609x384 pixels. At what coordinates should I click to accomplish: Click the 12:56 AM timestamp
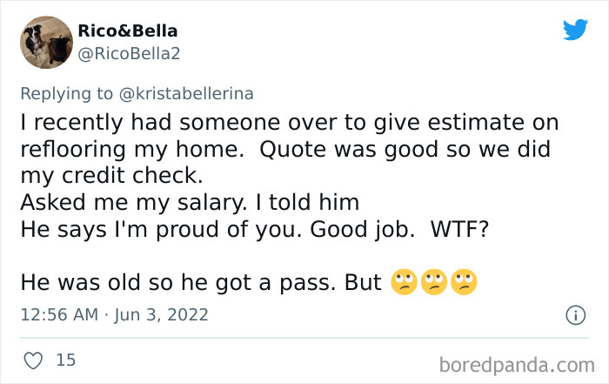pos(59,314)
